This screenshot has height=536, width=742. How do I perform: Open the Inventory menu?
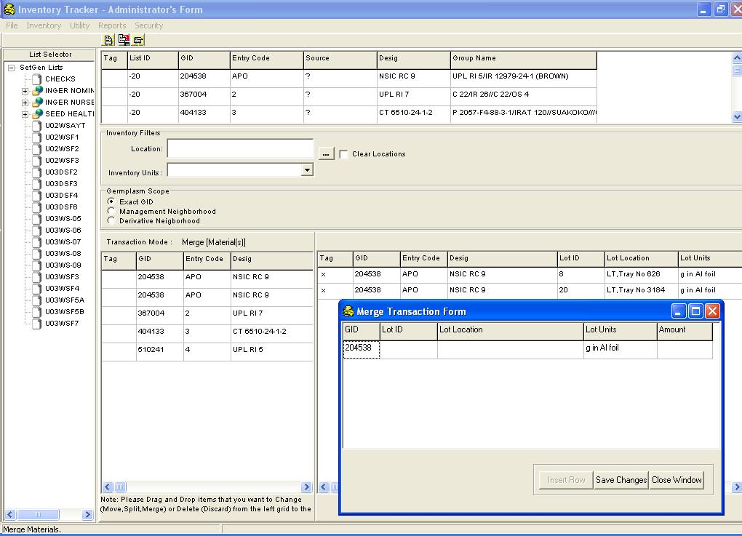click(44, 25)
